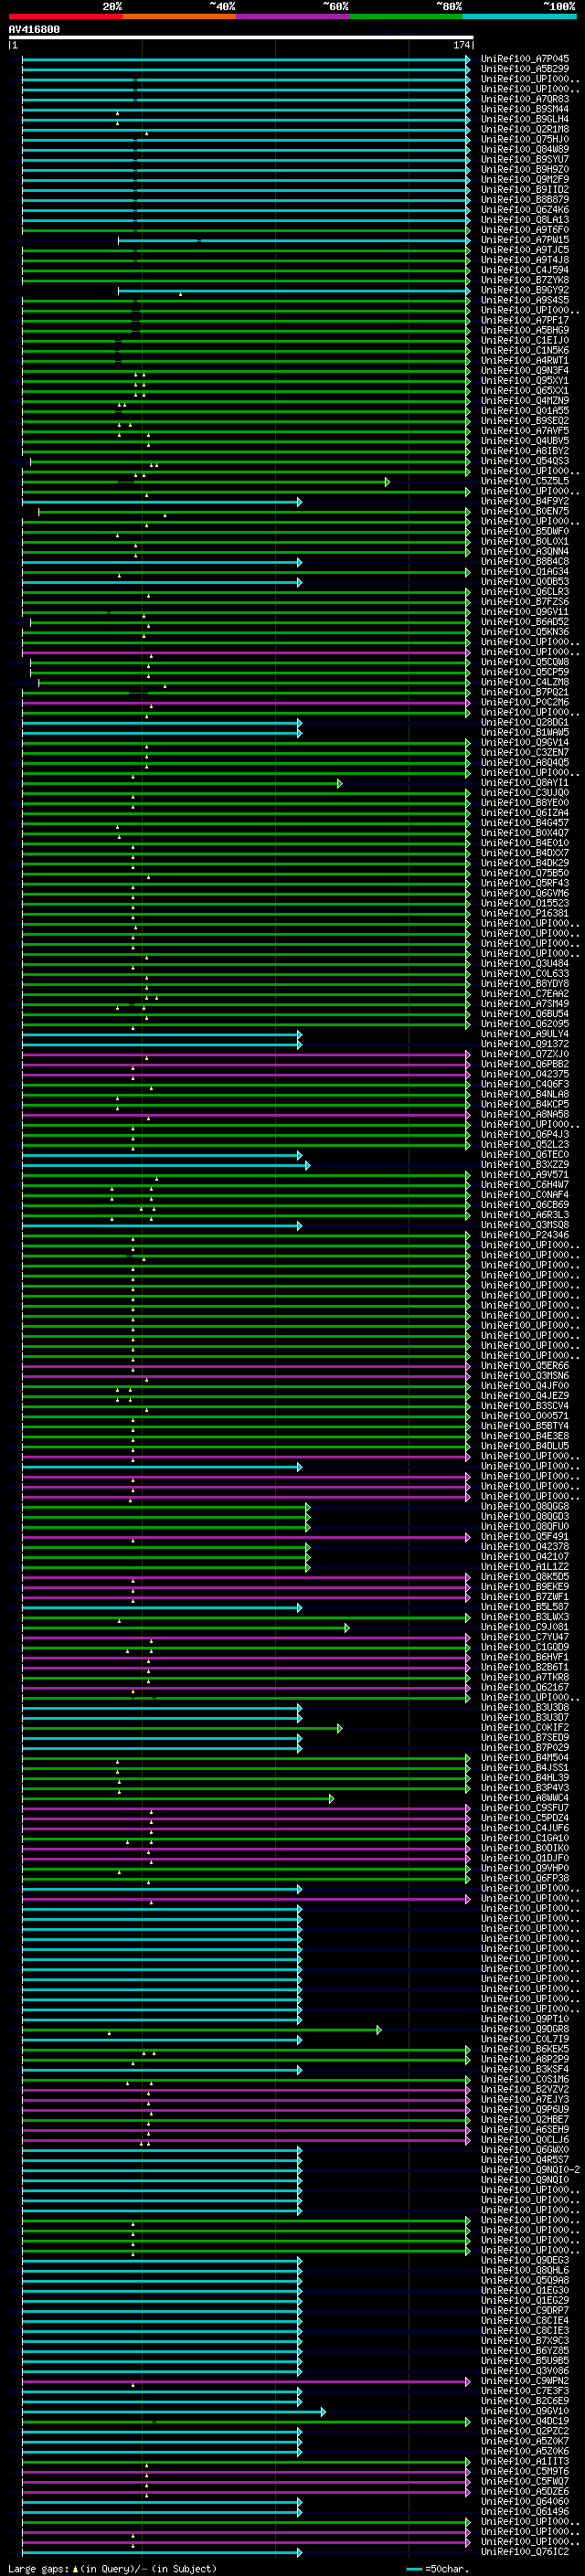Click UniRef100_A7PW15 label
This screenshot has height=2576, width=585.
point(525,240)
